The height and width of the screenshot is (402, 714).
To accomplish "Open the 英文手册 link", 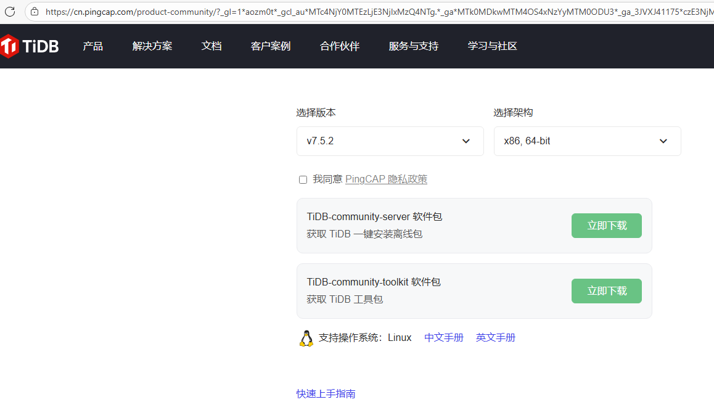I will coord(496,338).
